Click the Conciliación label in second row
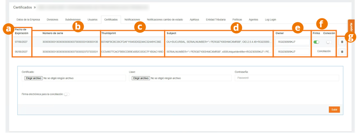The height and width of the screenshot is (133, 364). coord(324,51)
